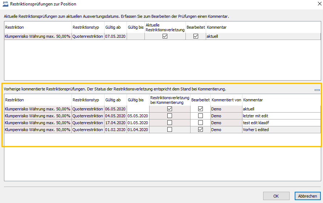The width and height of the screenshot is (323, 203).
Task: Check Bearbeitet box for 17.04.2020 row
Action: [200, 123]
